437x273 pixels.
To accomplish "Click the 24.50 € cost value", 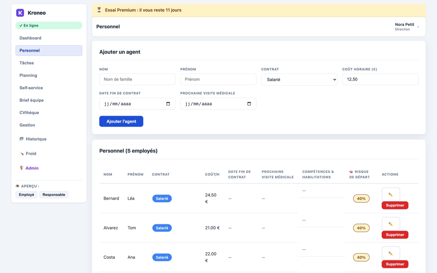I will [x=211, y=198].
